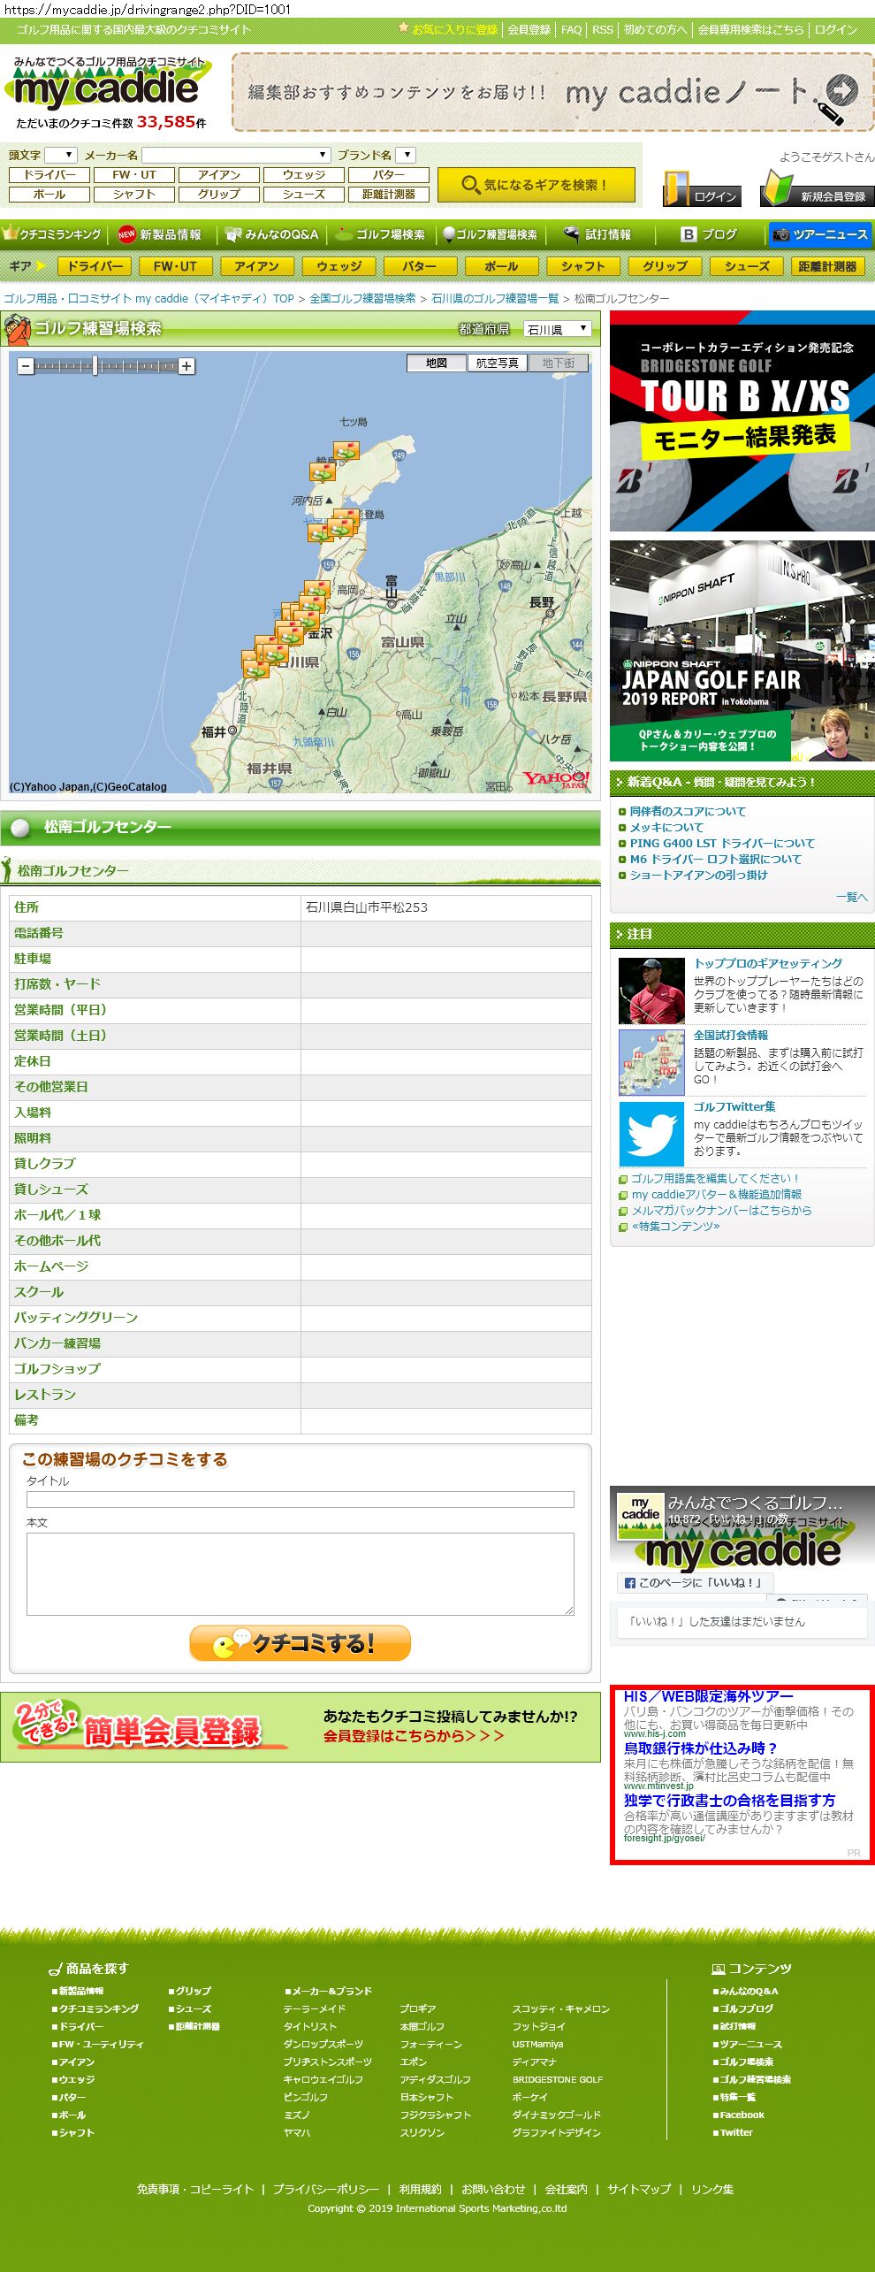This screenshot has width=875, height=2272.
Task: Click the Twitter bird thumbnail
Action: 651,1133
